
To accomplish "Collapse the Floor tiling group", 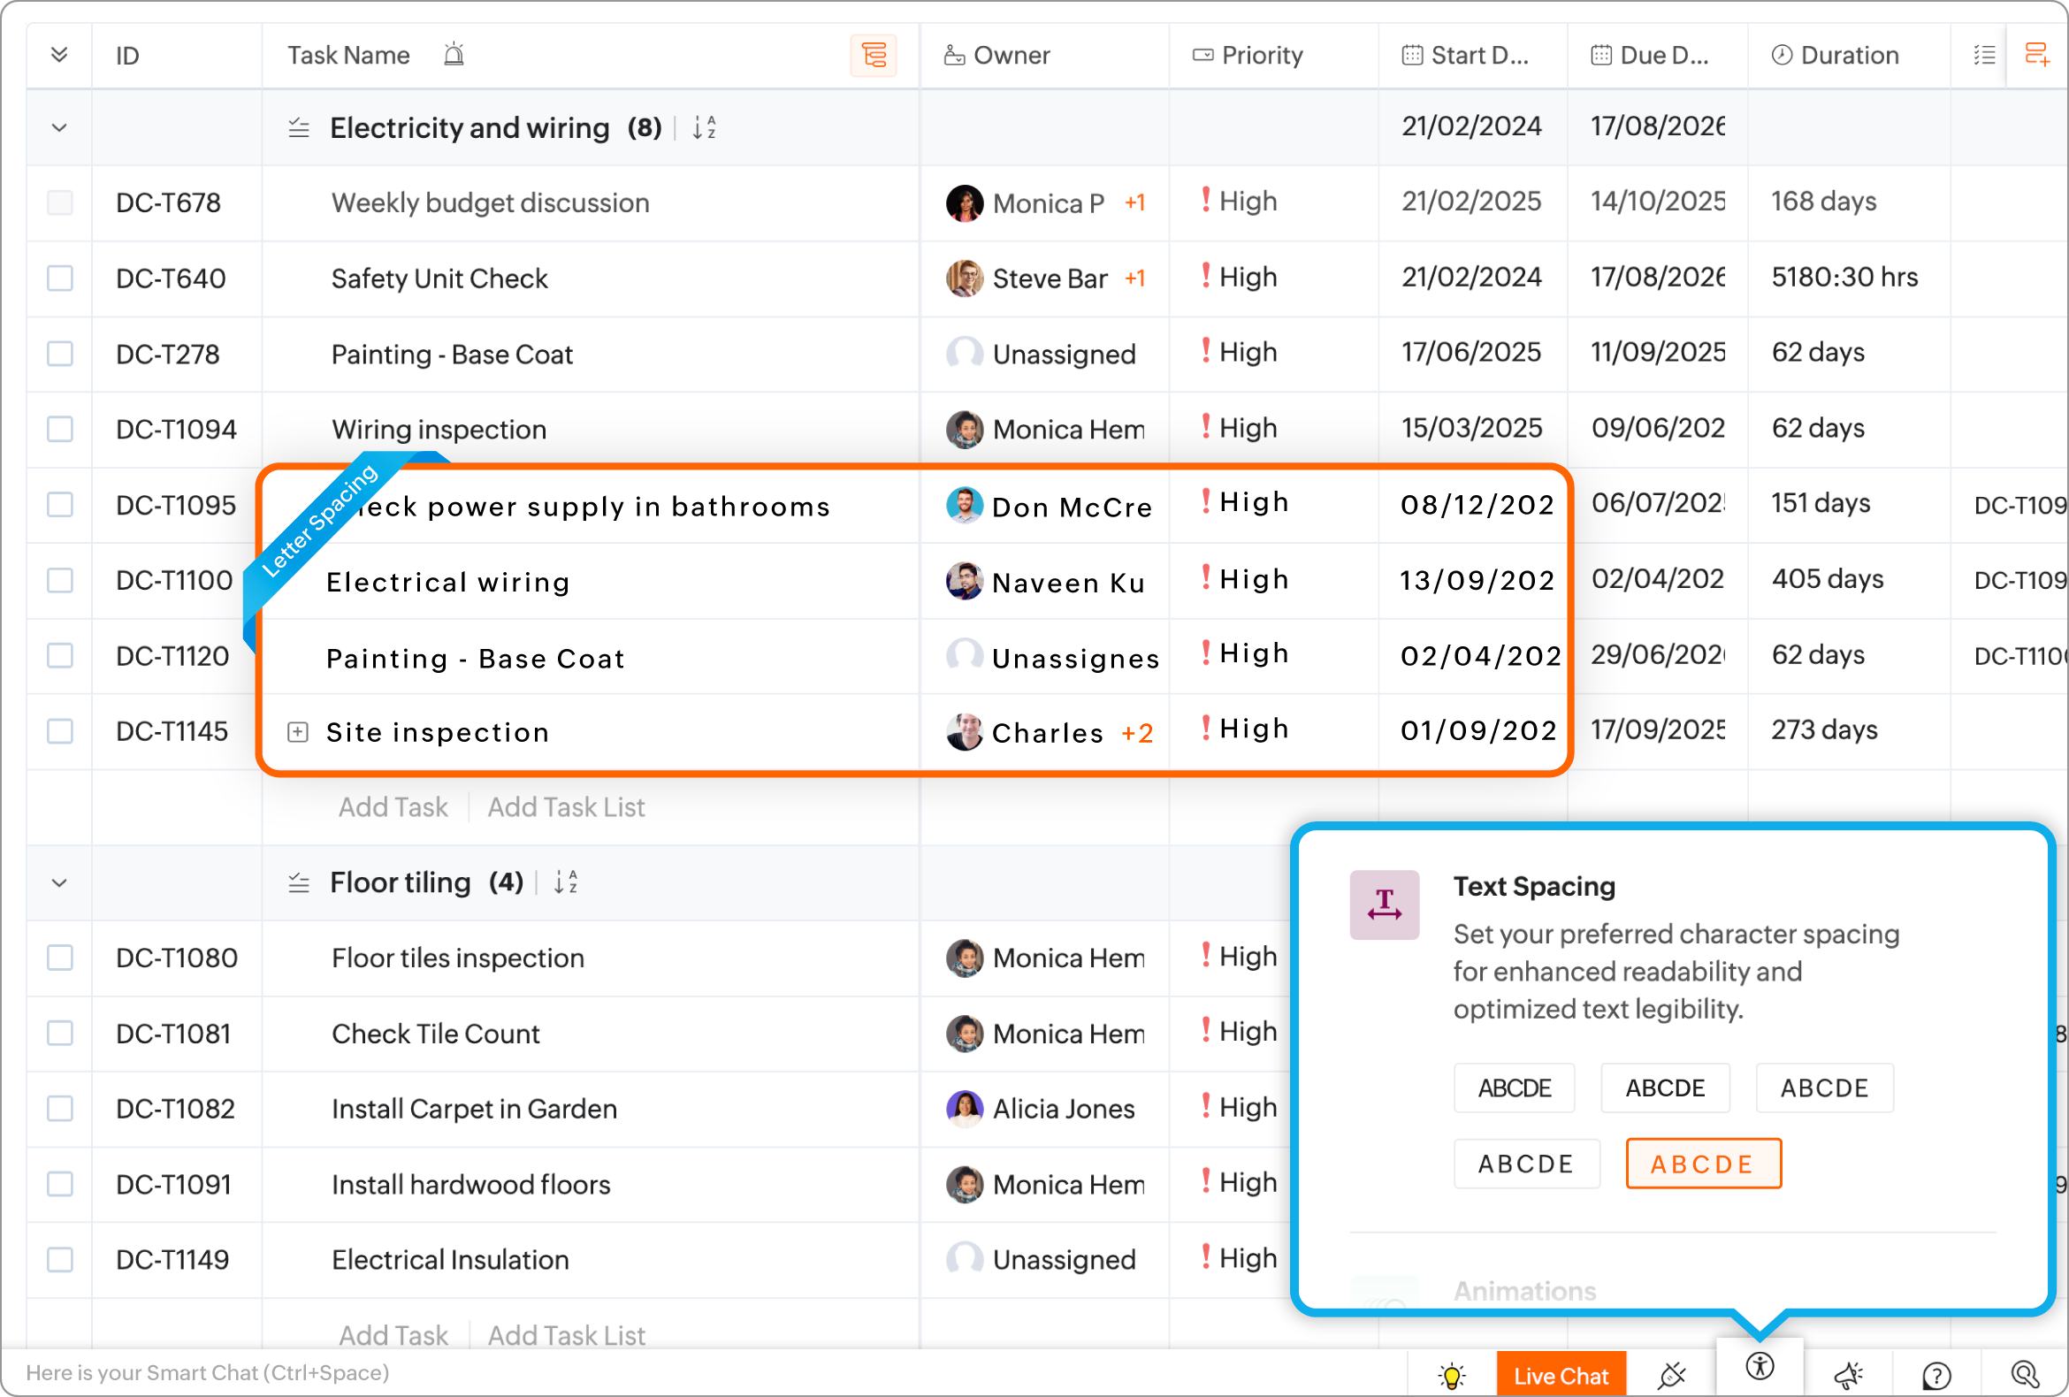I will [x=59, y=883].
